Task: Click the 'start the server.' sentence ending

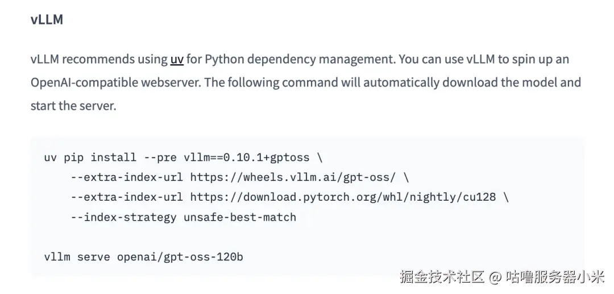Action: coord(73,106)
